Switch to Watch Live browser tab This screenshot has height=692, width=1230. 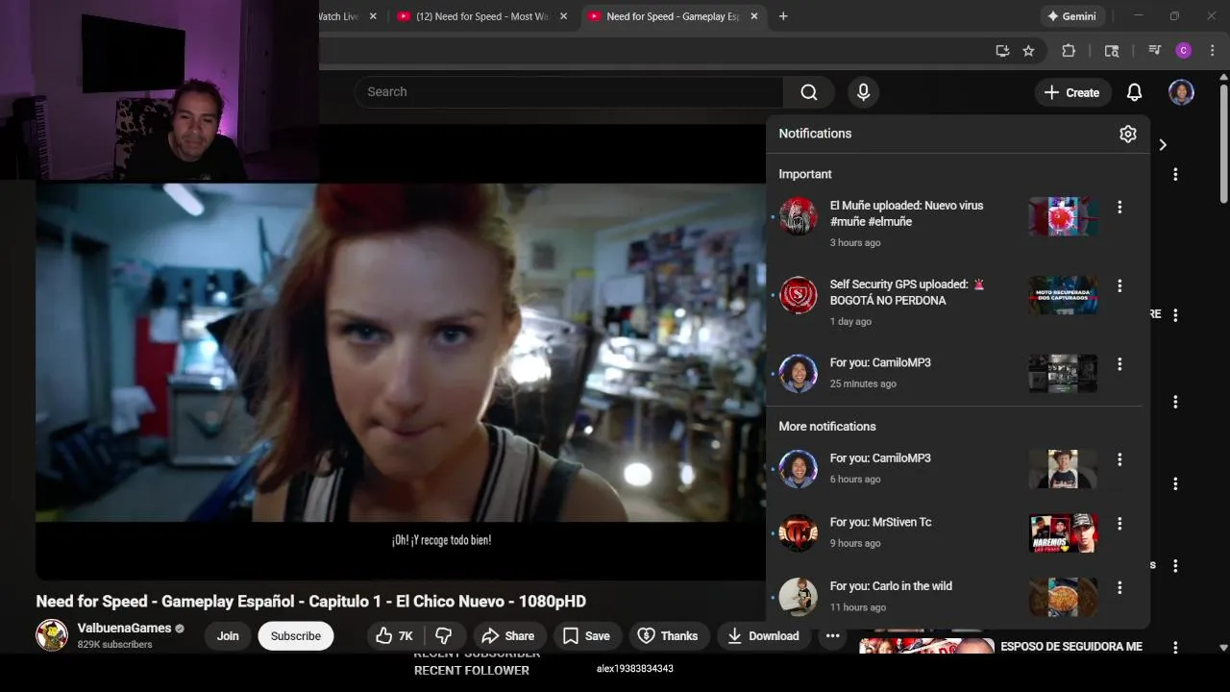tap(338, 16)
